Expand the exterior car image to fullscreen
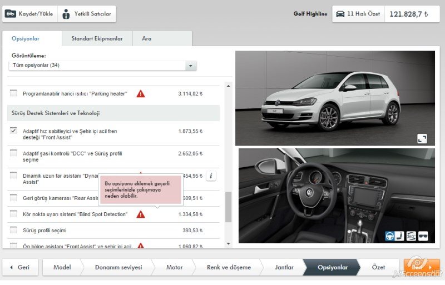445x285 pixels. [422, 139]
